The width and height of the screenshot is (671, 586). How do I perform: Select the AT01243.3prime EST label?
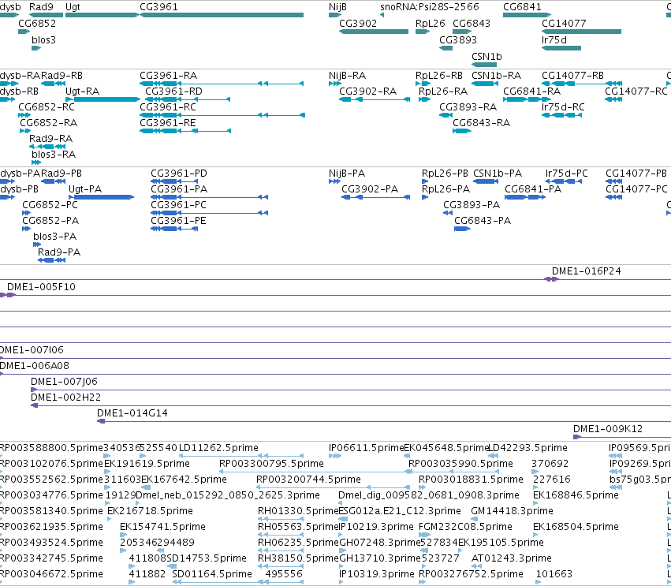(511, 558)
